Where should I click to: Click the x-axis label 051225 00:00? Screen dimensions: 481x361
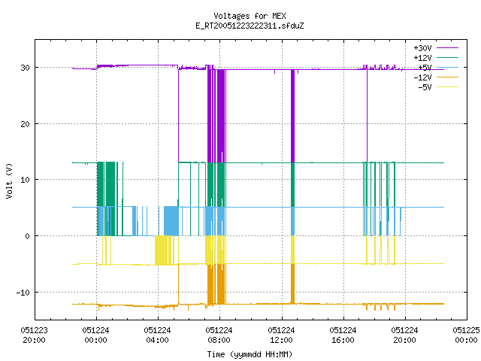click(466, 335)
